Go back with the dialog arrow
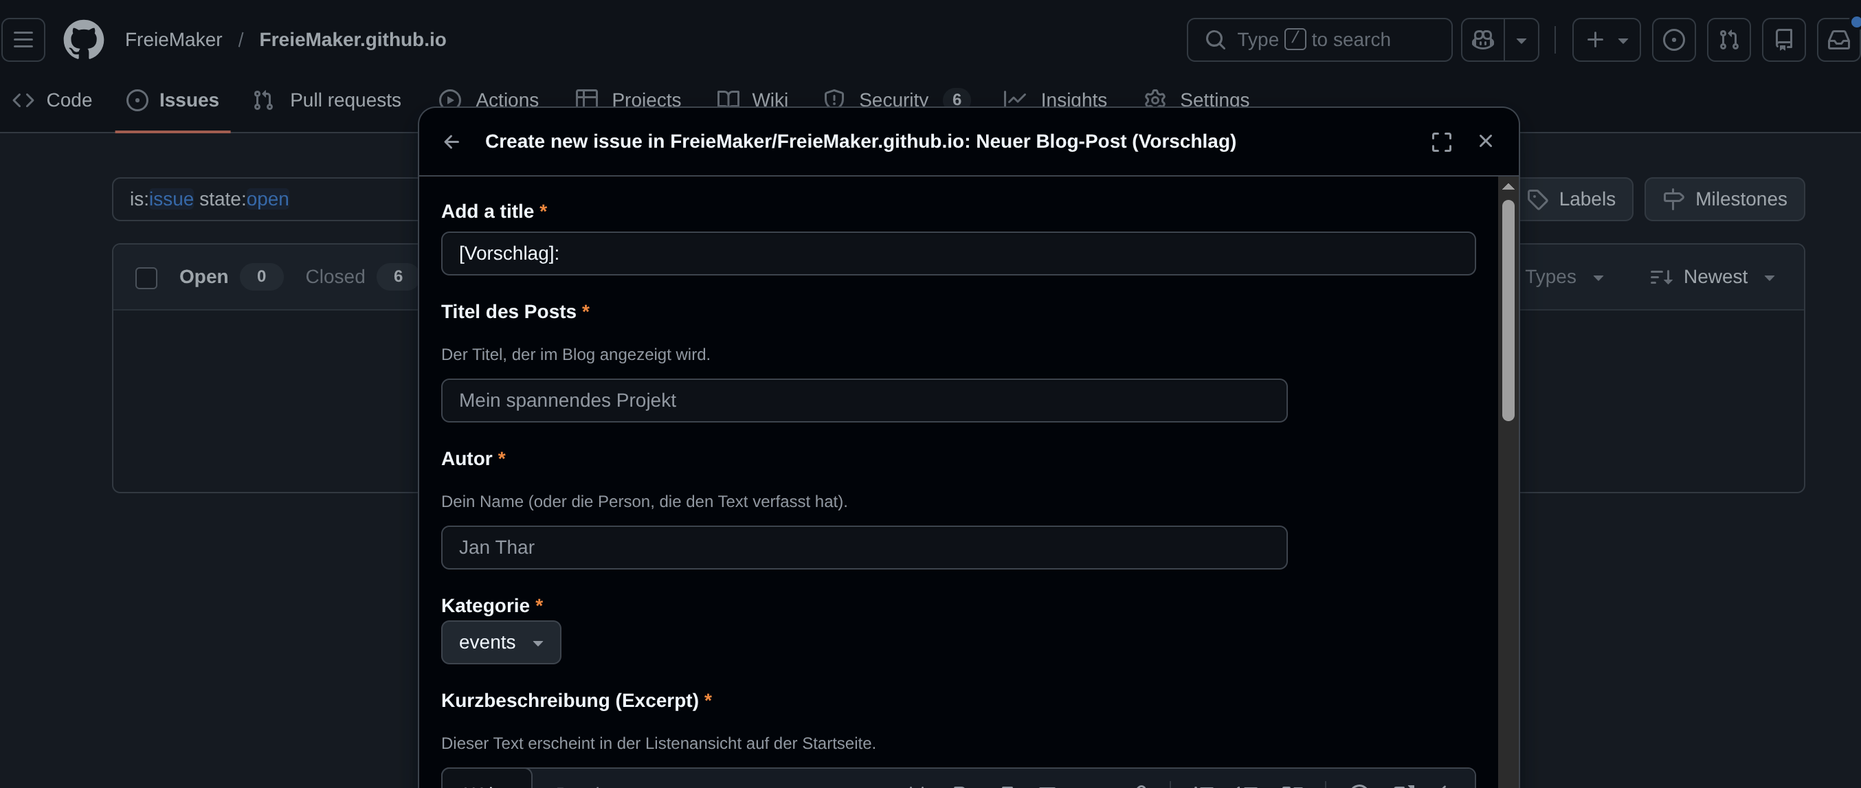The width and height of the screenshot is (1861, 788). (452, 142)
